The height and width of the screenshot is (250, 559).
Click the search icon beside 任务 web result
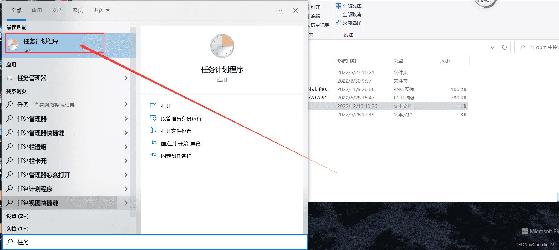[10, 104]
